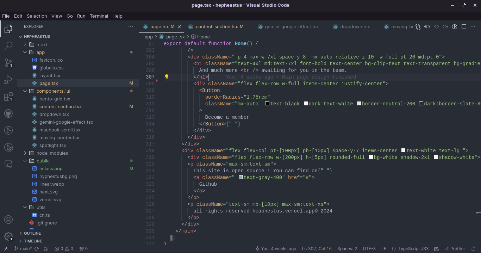Click the Ln 307, Col 16 cursor position indicator
This screenshot has width=481, height=253.
tap(317, 249)
